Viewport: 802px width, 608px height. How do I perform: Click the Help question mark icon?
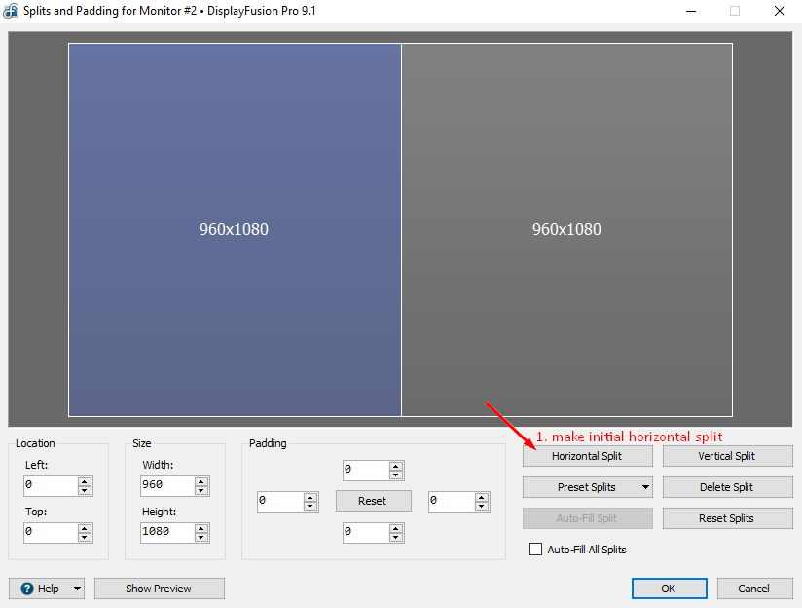coord(26,589)
